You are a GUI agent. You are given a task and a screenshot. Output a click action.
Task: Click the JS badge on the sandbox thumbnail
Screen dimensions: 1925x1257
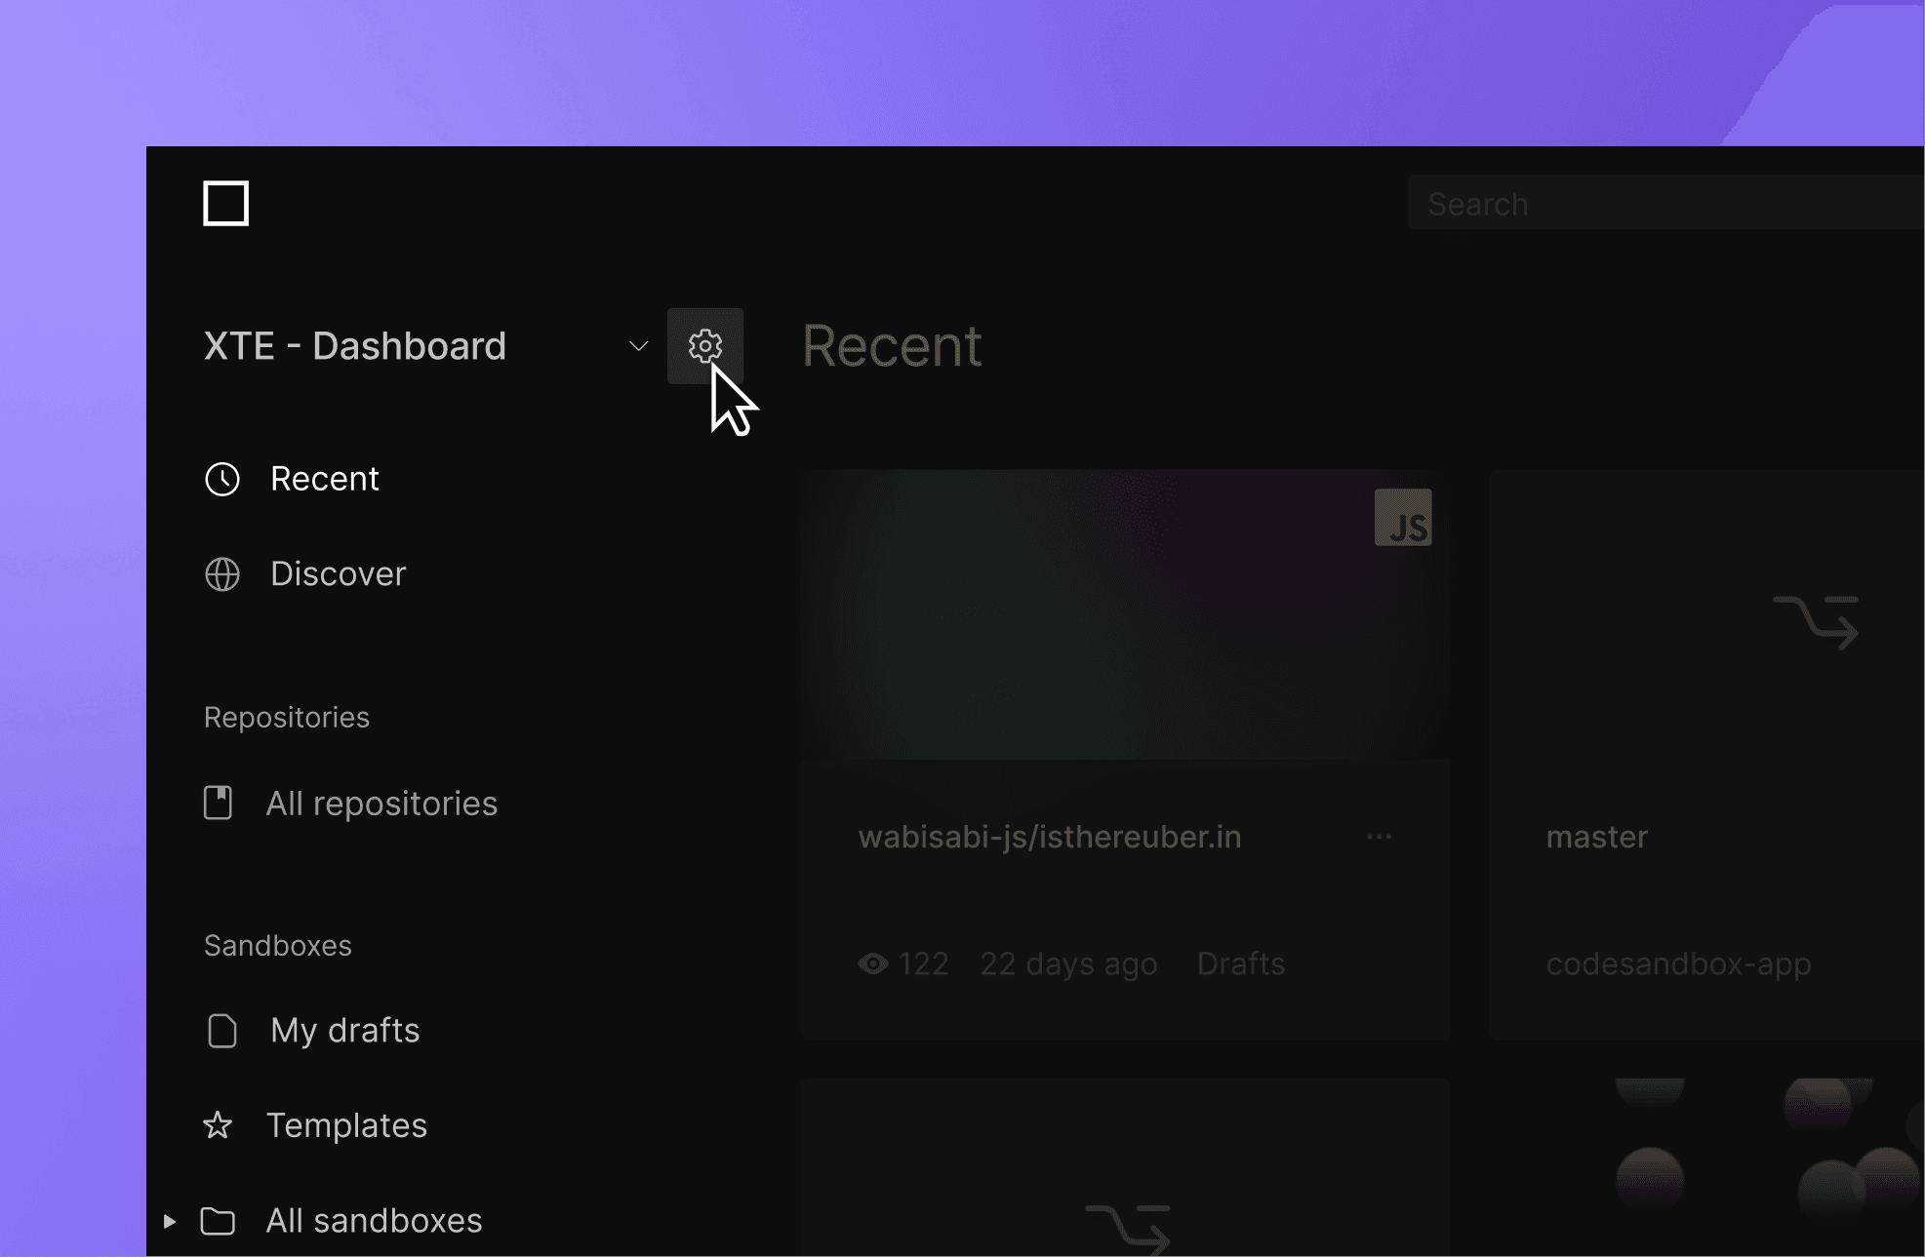point(1404,518)
